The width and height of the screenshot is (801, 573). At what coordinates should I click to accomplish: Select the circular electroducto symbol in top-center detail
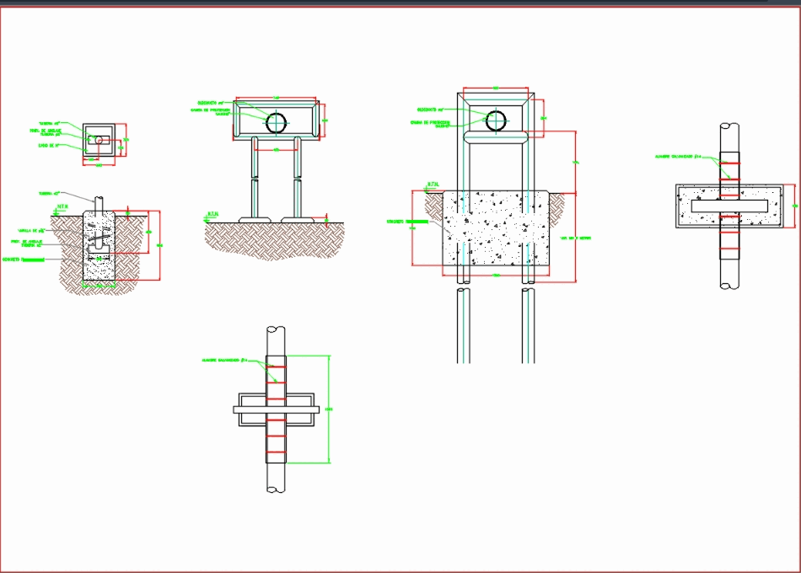pyautogui.click(x=276, y=121)
